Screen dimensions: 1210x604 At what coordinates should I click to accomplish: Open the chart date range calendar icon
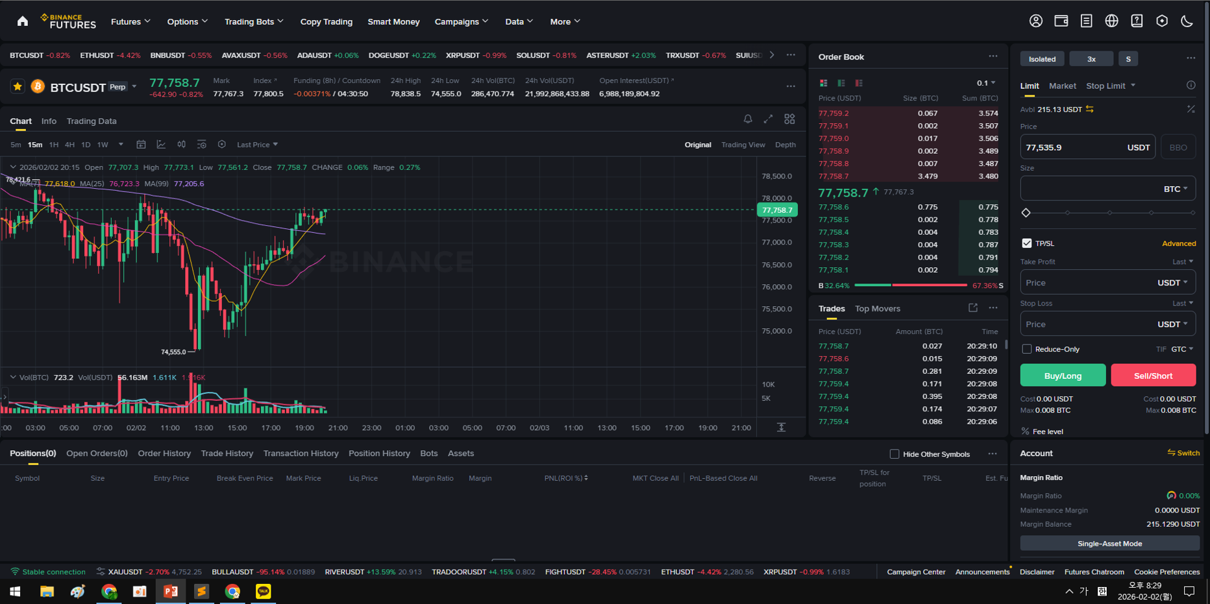pyautogui.click(x=141, y=145)
